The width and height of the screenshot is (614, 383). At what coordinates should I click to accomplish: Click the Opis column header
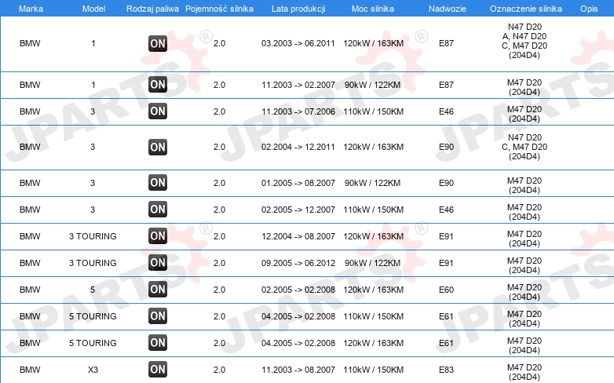point(589,9)
